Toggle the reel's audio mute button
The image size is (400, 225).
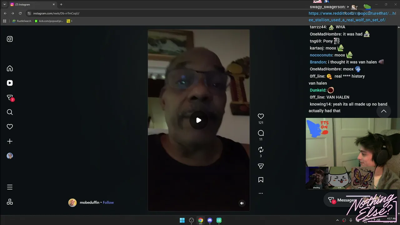click(242, 203)
